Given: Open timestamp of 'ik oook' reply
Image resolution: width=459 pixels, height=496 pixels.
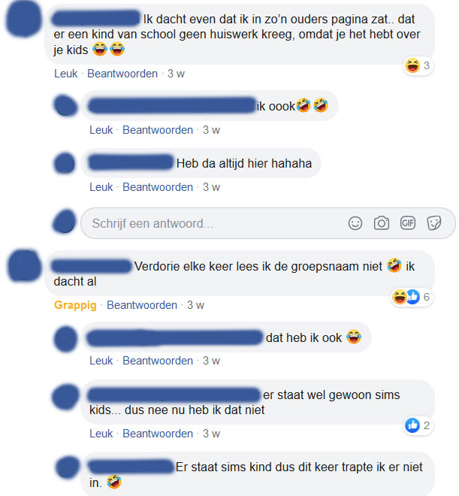Looking at the screenshot, I should point(211,130).
